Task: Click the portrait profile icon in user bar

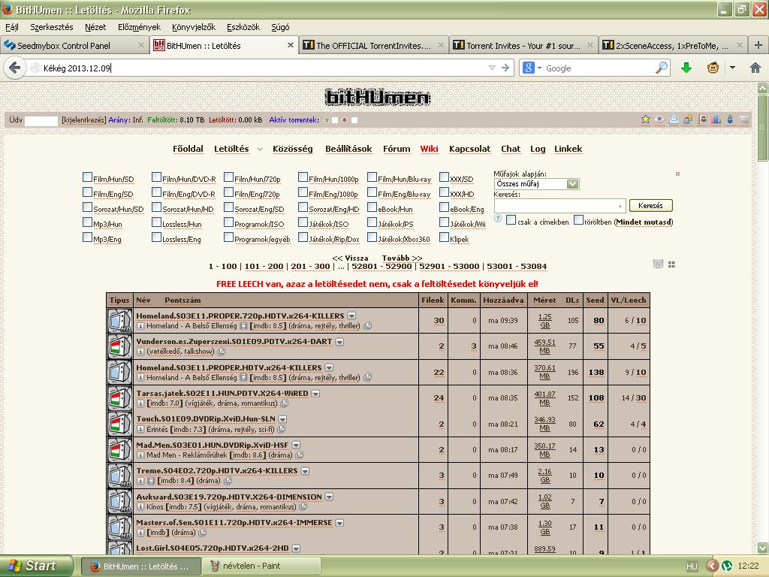Action: (x=702, y=119)
